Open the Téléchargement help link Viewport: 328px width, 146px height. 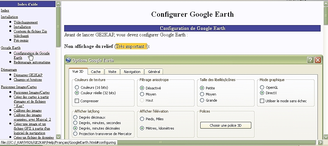point(26,22)
